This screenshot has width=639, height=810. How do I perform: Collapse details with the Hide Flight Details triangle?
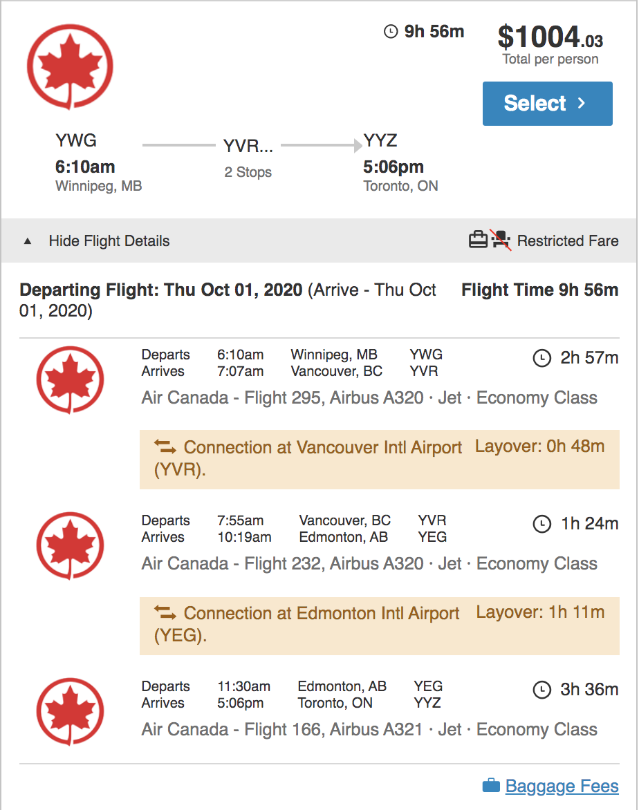(28, 241)
